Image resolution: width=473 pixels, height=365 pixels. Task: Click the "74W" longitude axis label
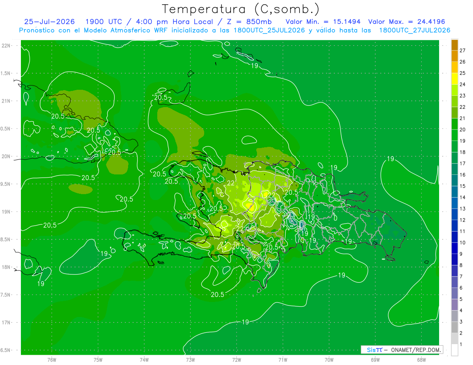tap(144, 359)
